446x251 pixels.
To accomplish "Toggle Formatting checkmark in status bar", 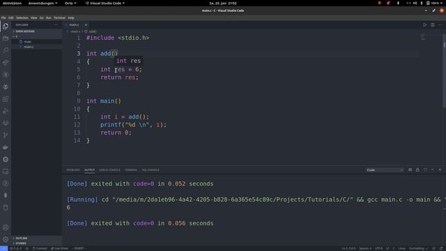I will [x=418, y=248].
